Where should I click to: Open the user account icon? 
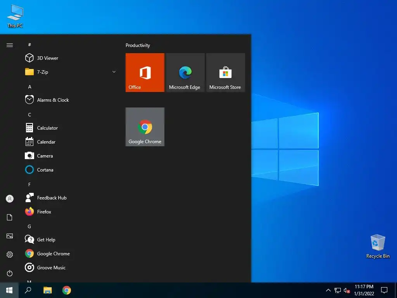(10, 199)
